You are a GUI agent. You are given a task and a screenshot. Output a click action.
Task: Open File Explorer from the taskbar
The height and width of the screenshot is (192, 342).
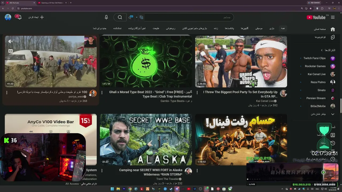click(x=118, y=189)
